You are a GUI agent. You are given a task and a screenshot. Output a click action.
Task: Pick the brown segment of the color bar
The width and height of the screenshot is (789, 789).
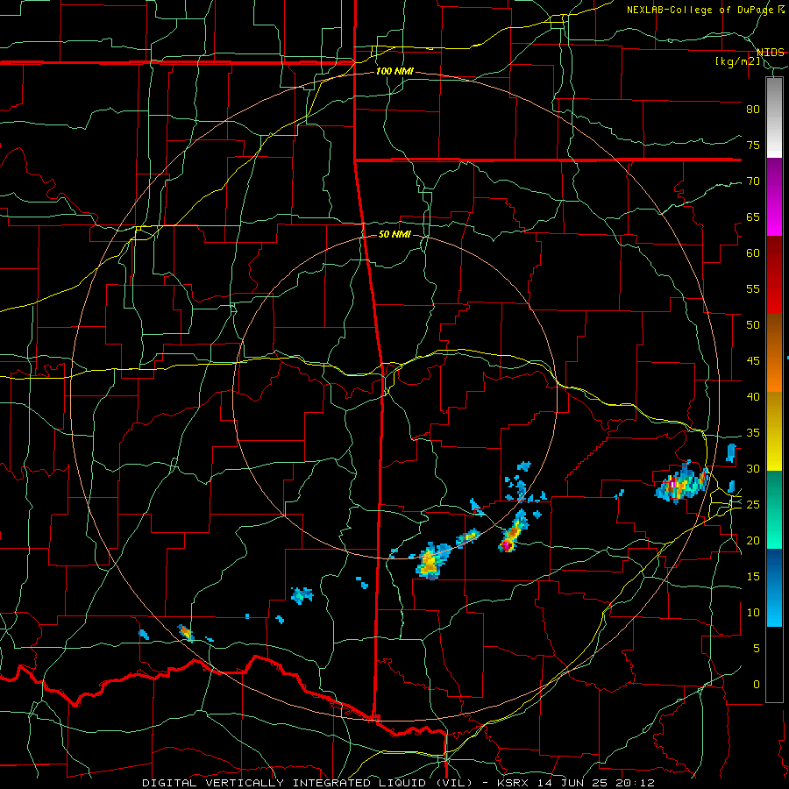(x=774, y=334)
